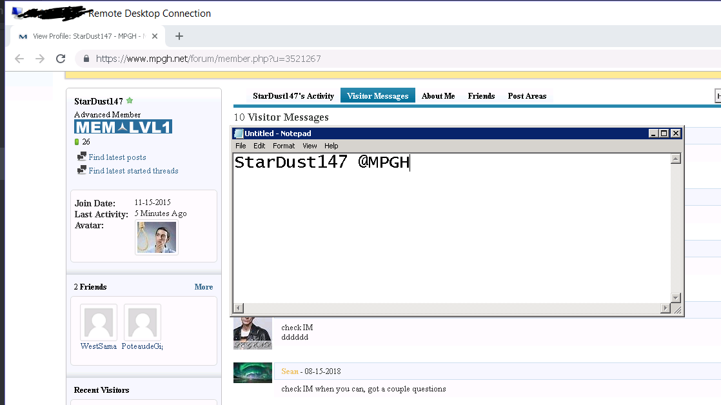Screen dimensions: 721x405
Task: Go forward in browser history
Action: (40, 59)
